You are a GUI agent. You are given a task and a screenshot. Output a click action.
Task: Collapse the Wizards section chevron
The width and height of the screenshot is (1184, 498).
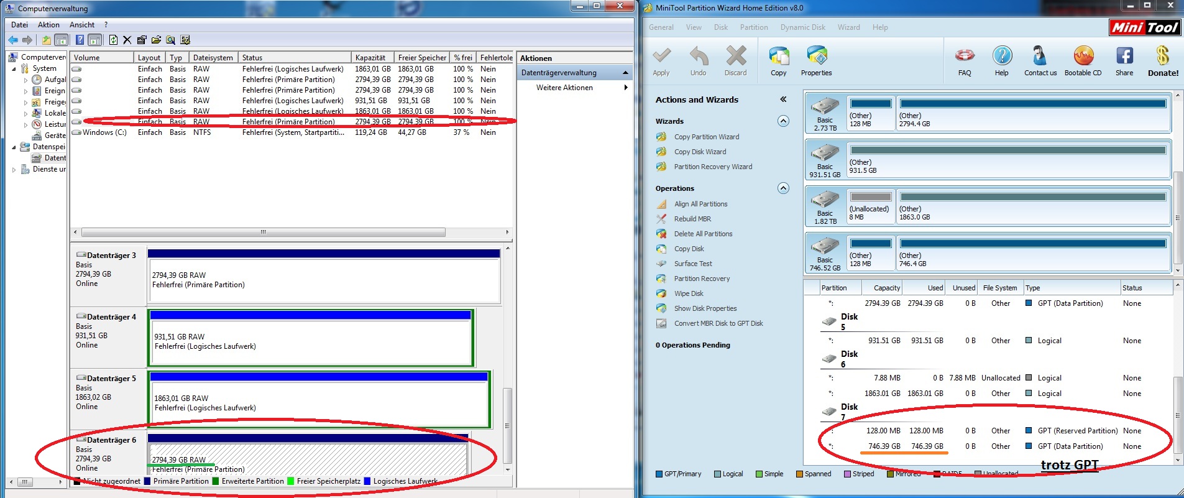(x=783, y=121)
